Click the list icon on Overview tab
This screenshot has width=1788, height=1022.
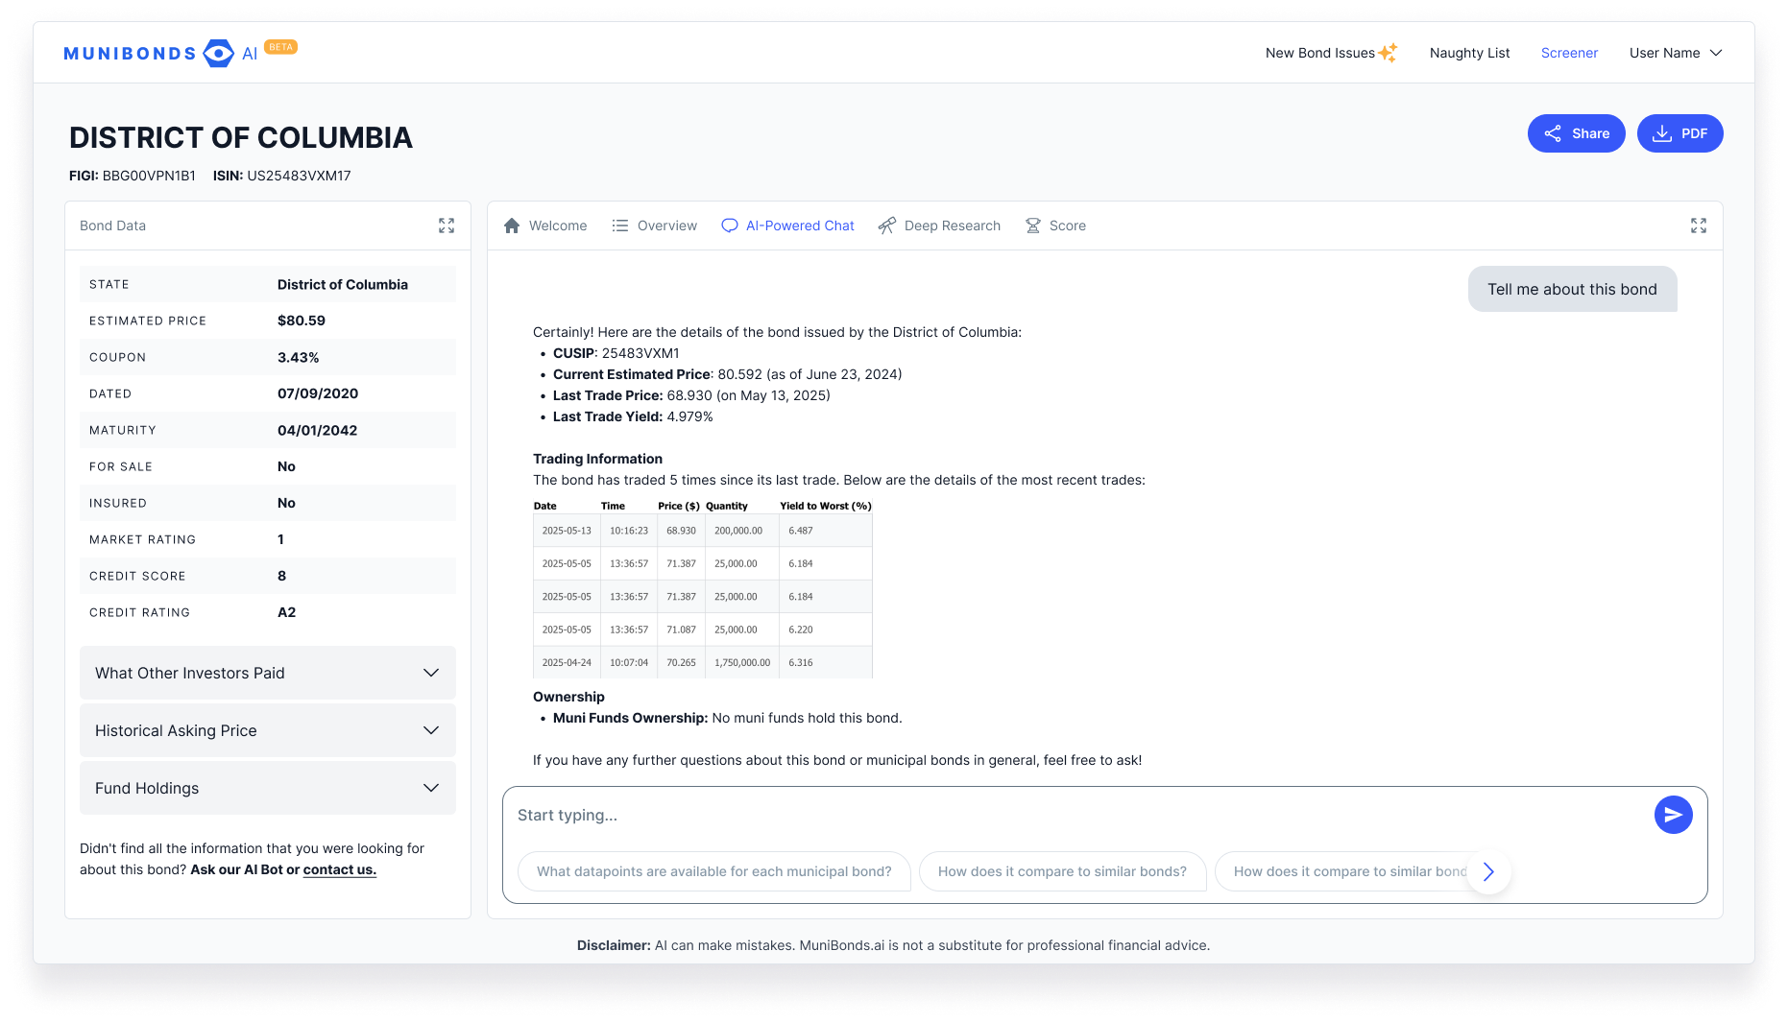(x=620, y=226)
